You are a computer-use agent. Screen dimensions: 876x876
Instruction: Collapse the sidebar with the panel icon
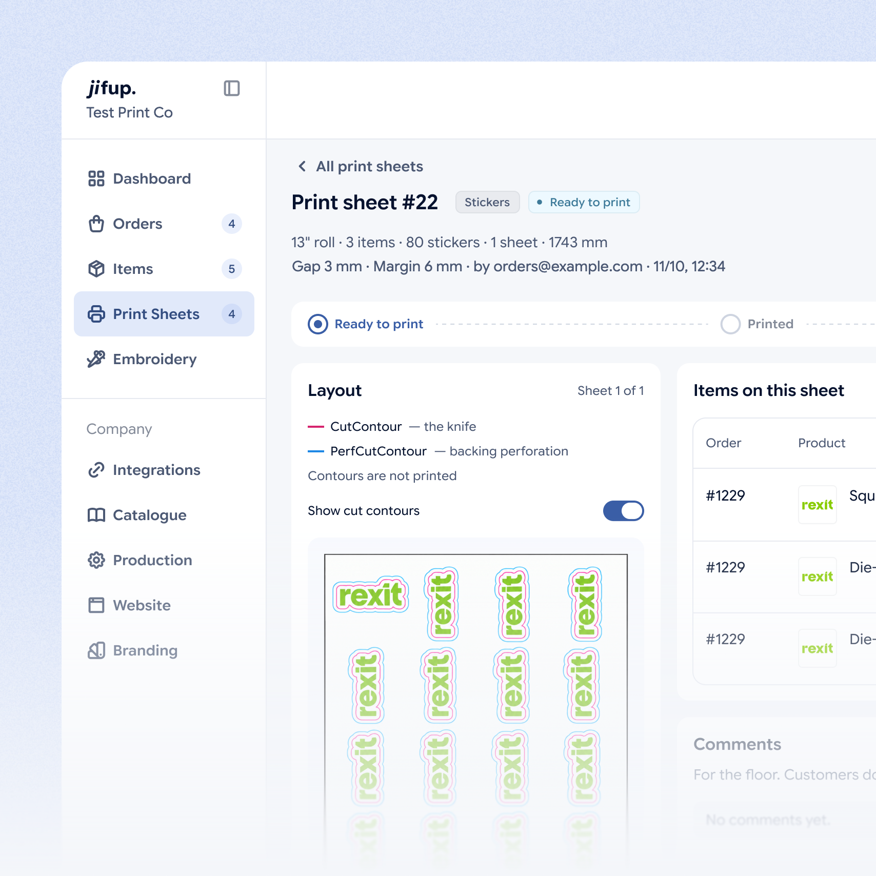(232, 88)
